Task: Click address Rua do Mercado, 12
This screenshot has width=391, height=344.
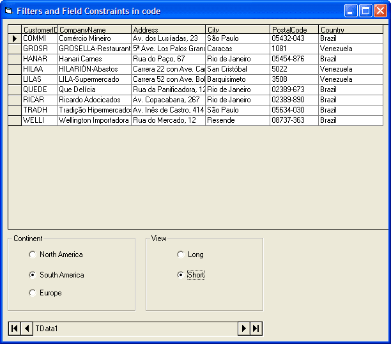Action: click(x=168, y=121)
